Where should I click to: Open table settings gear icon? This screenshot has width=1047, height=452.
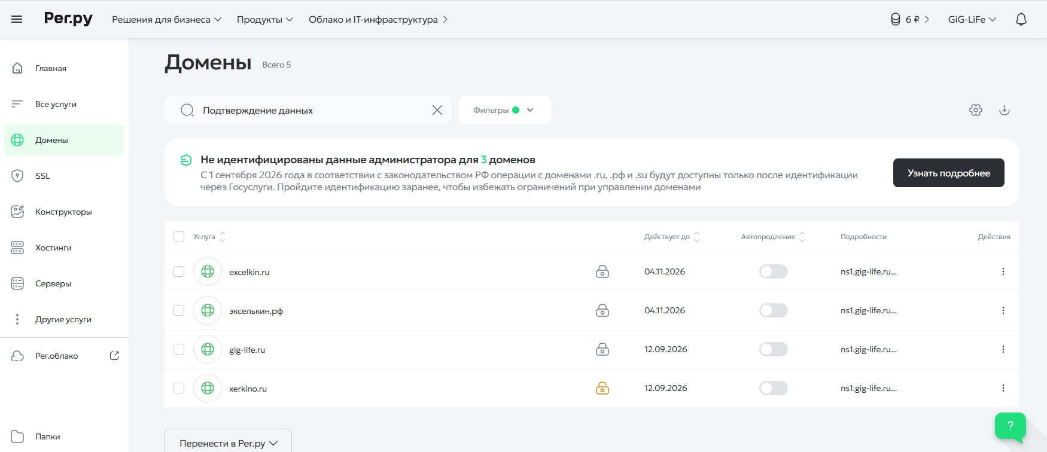pyautogui.click(x=976, y=110)
